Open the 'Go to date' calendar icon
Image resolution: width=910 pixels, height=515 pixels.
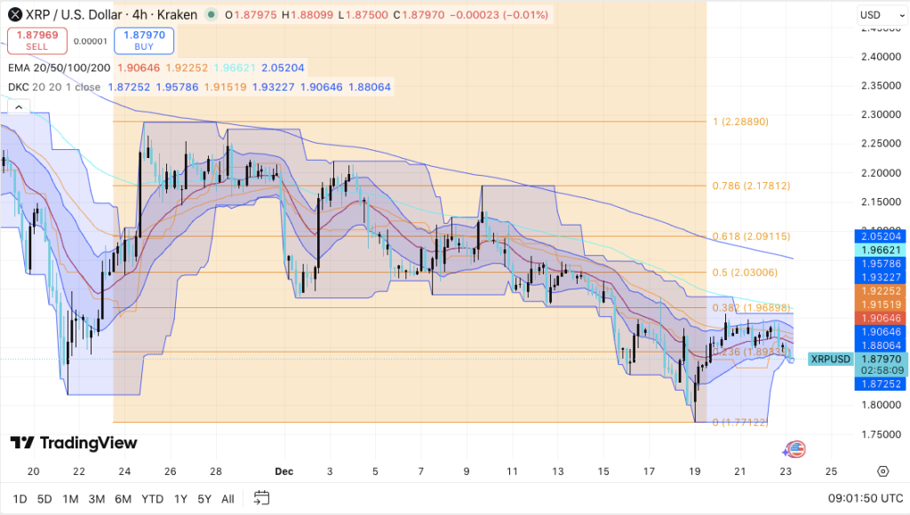(x=261, y=499)
